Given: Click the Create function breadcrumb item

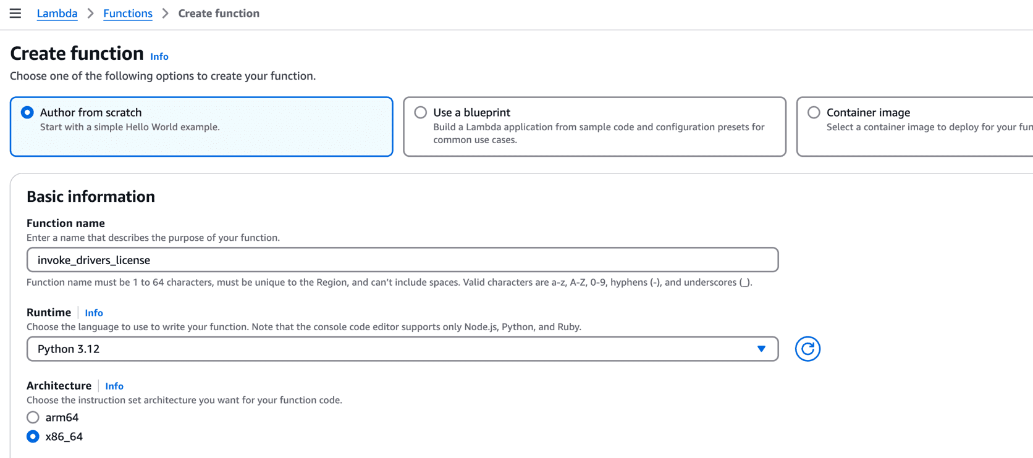Looking at the screenshot, I should click(219, 14).
